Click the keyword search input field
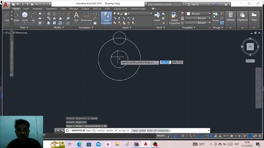Screen dimensions: 264x148 click(x=164, y=5)
